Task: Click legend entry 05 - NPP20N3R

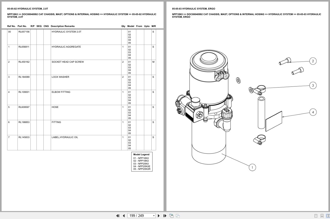Action: (x=142, y=169)
